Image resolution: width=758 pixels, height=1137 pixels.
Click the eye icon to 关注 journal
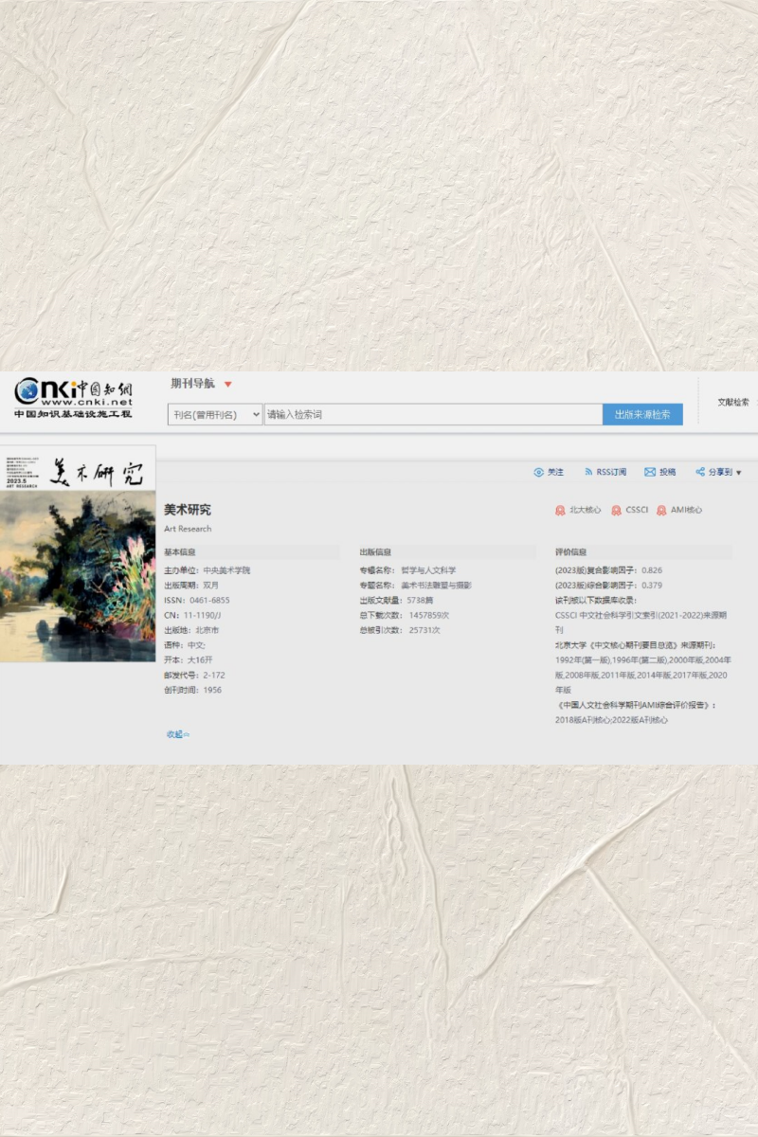click(x=539, y=472)
